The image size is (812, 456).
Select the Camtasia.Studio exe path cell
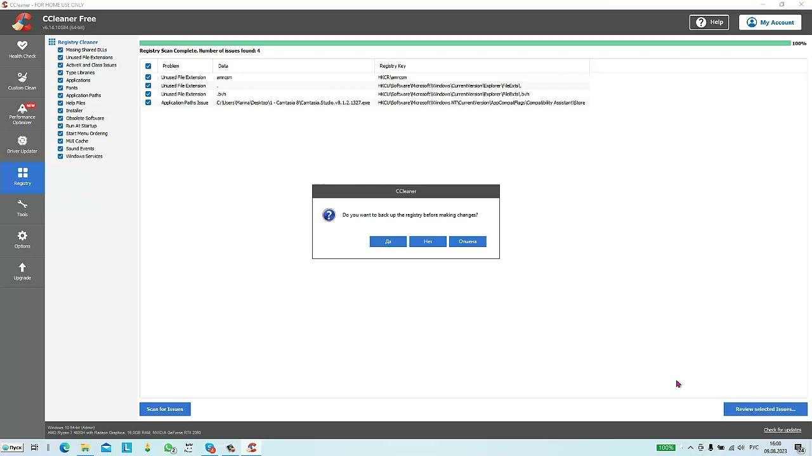click(293, 103)
